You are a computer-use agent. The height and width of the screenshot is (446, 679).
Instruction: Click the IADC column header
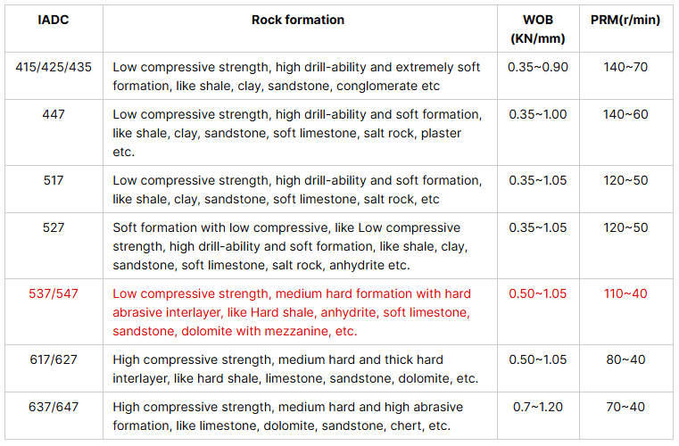click(54, 20)
